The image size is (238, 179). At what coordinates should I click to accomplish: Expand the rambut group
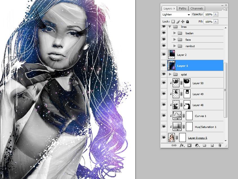coord(175,46)
